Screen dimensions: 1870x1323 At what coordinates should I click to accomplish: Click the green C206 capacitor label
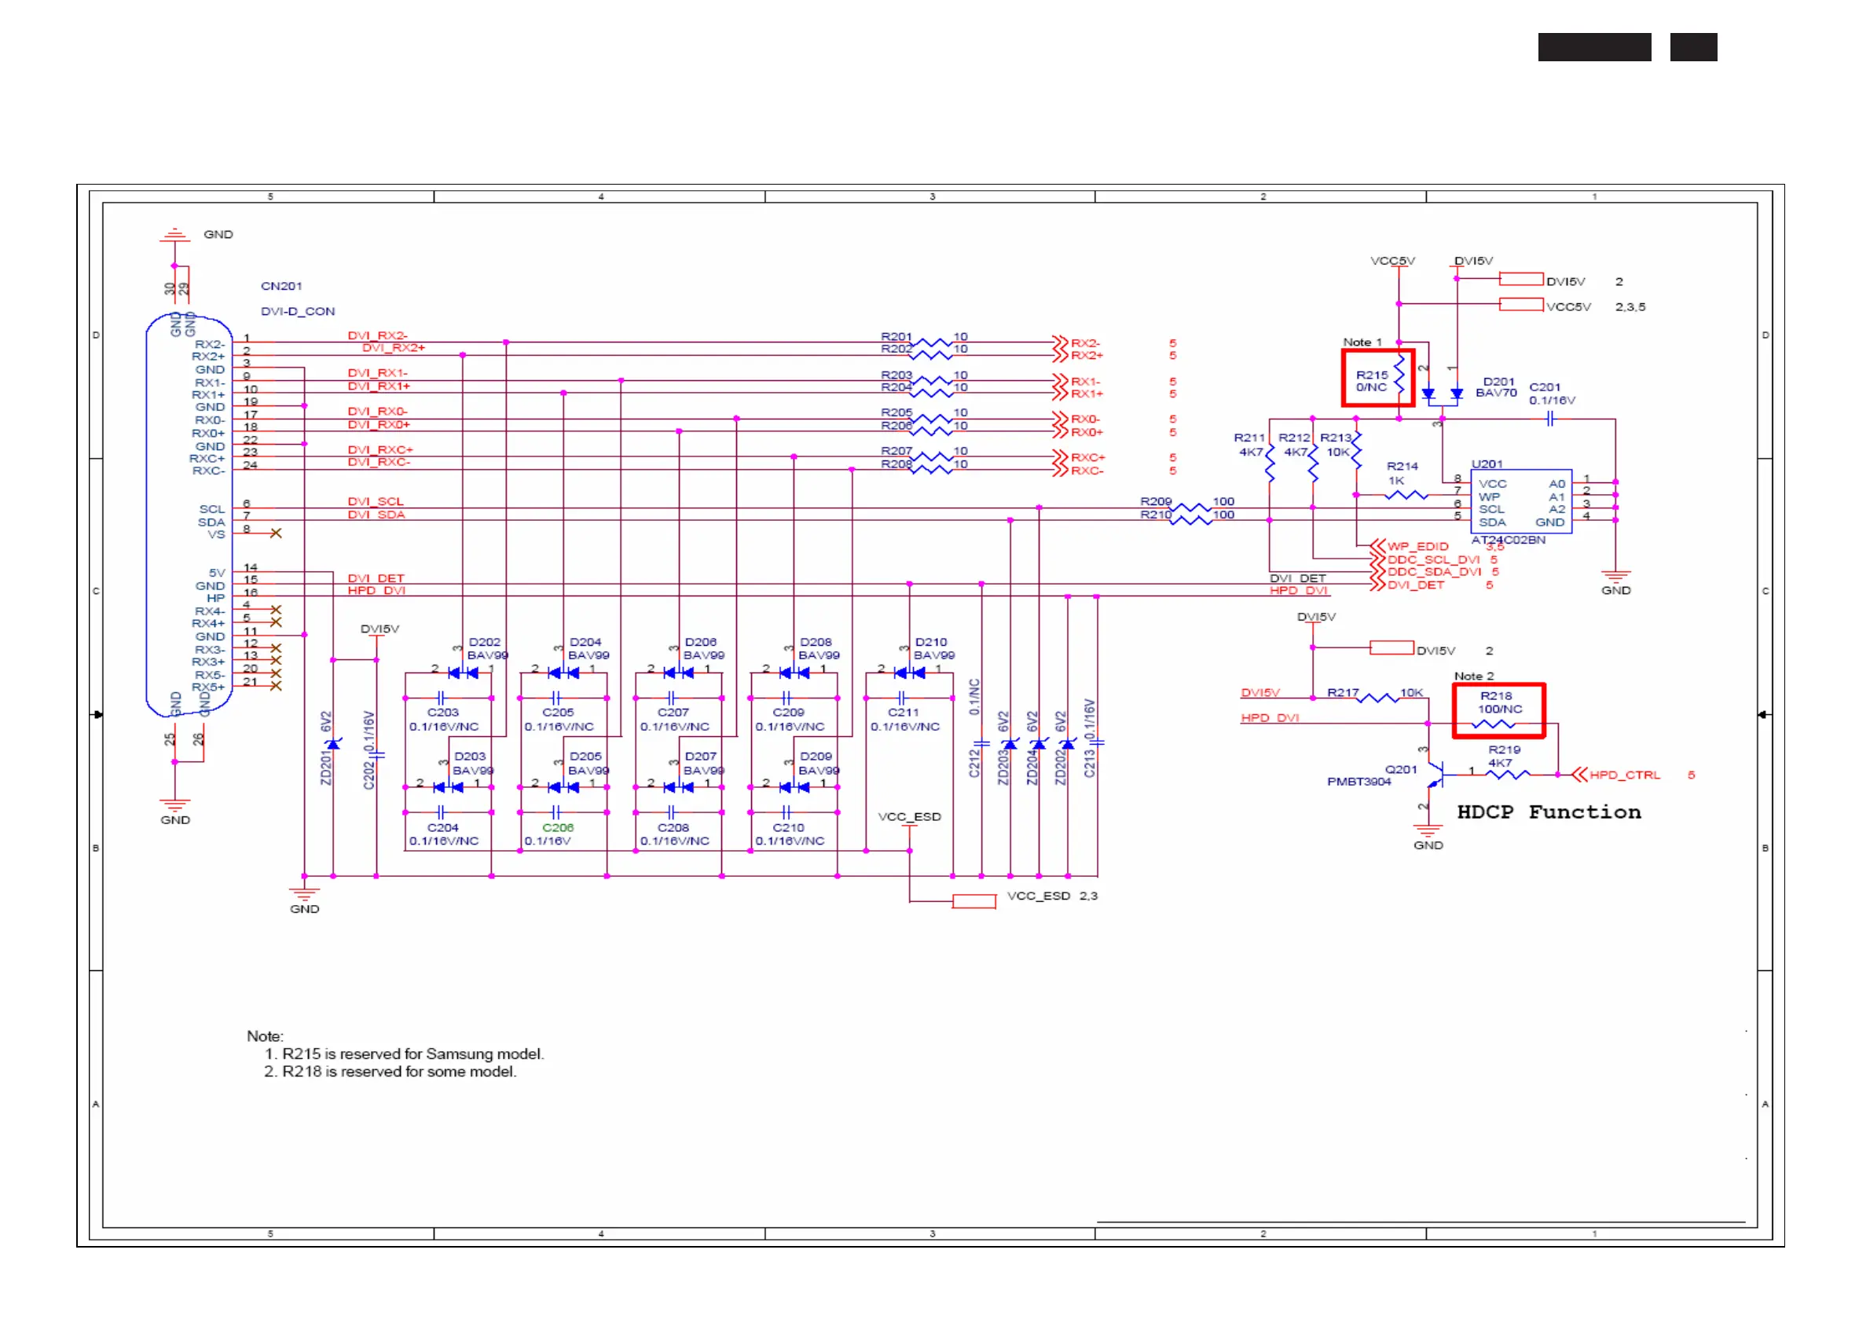coord(557,828)
